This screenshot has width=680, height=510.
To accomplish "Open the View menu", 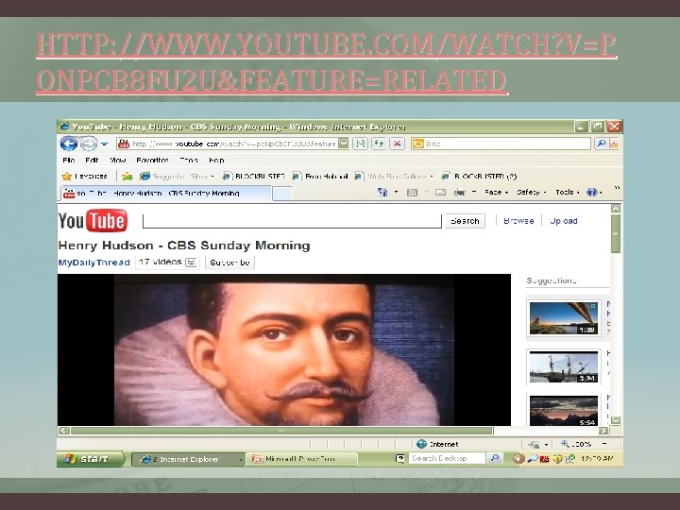I will coord(117,160).
